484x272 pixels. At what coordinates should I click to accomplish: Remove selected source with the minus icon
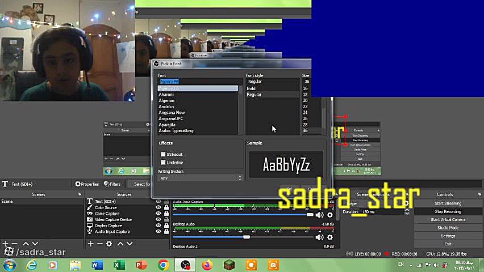[x=100, y=244]
